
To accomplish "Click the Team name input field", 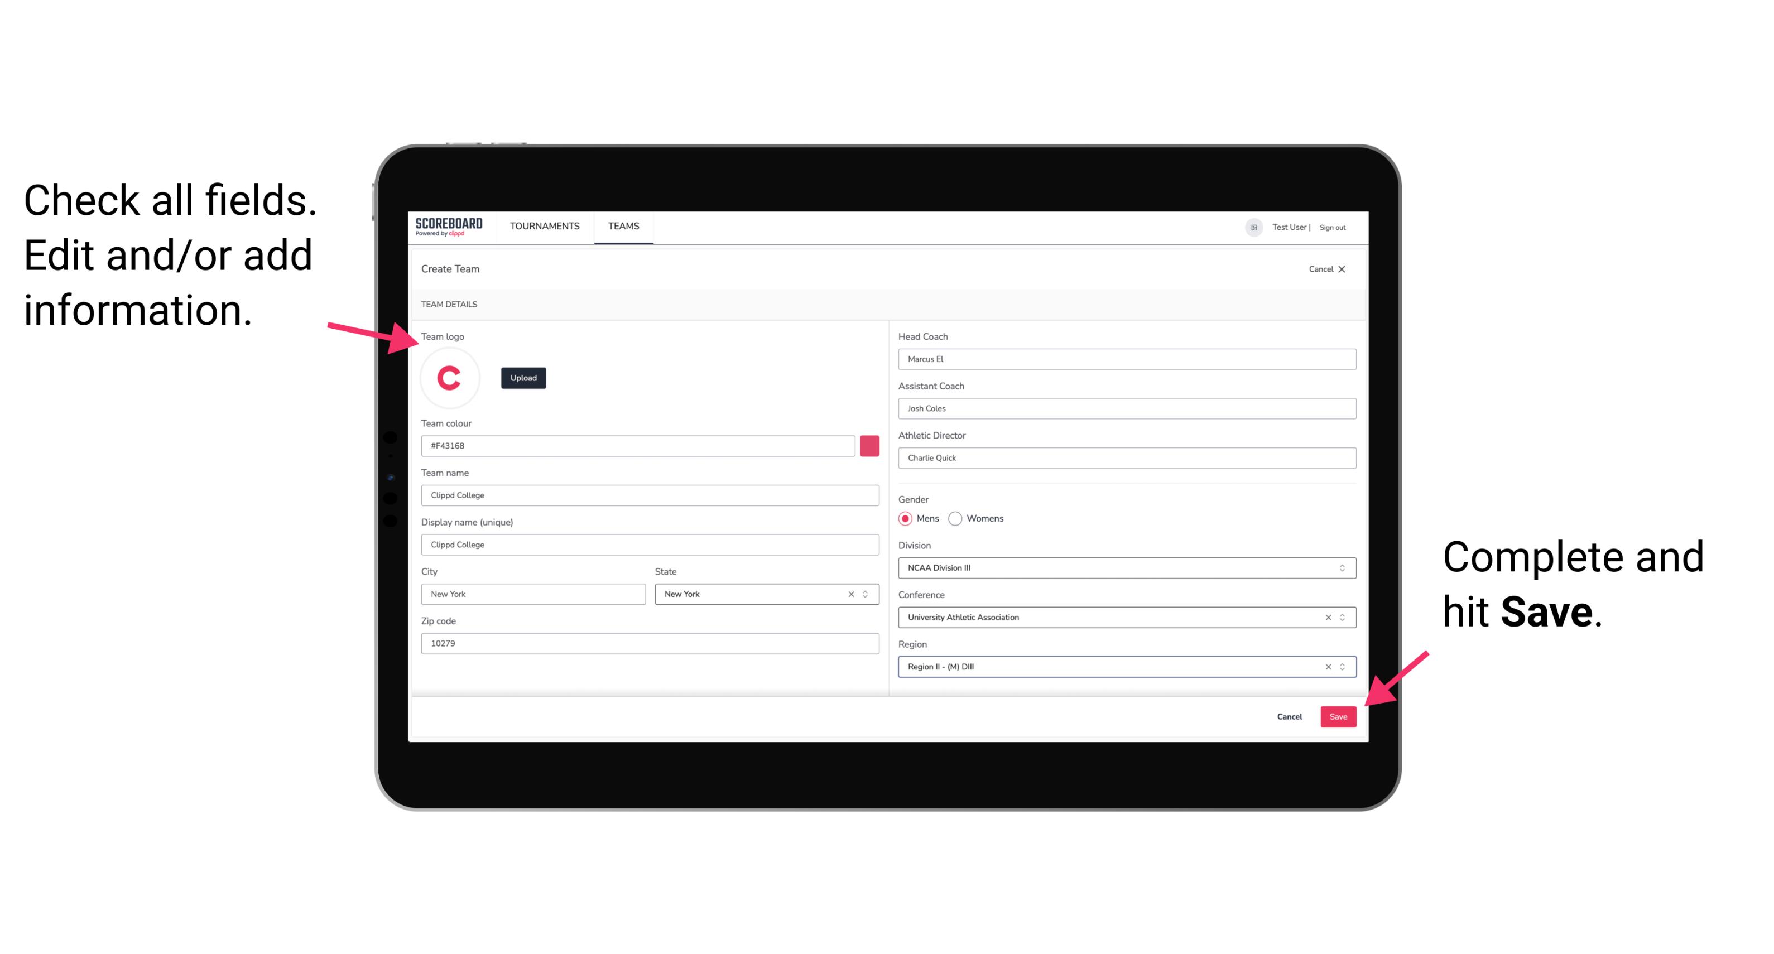I will (650, 495).
